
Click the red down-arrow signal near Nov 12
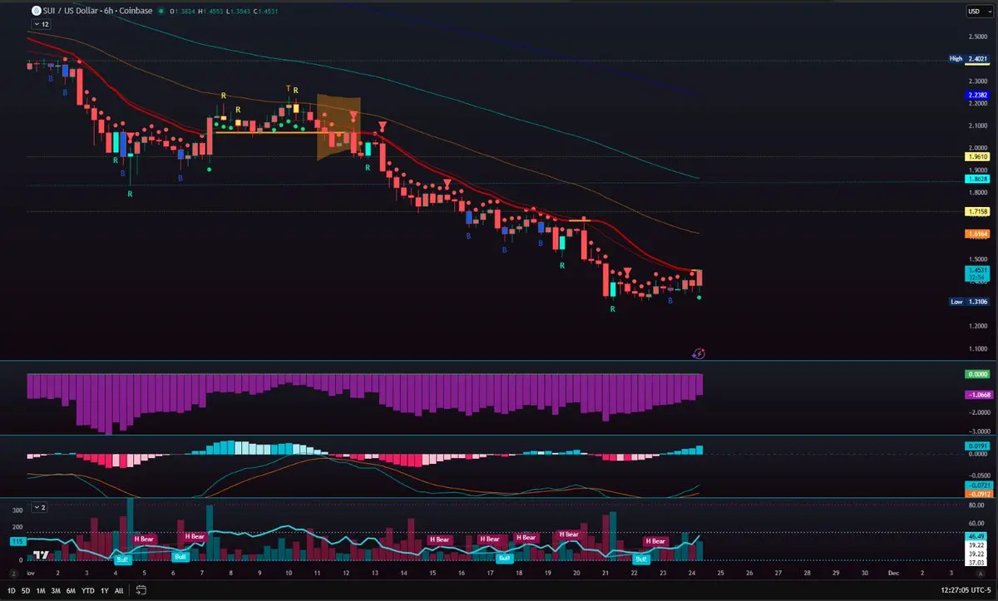[x=354, y=115]
